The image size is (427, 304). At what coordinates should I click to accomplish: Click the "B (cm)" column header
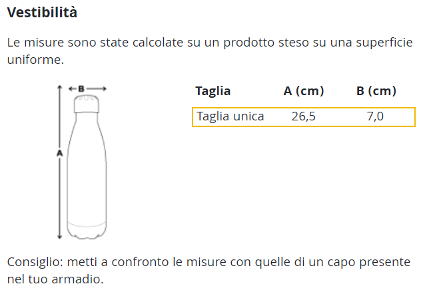click(376, 91)
